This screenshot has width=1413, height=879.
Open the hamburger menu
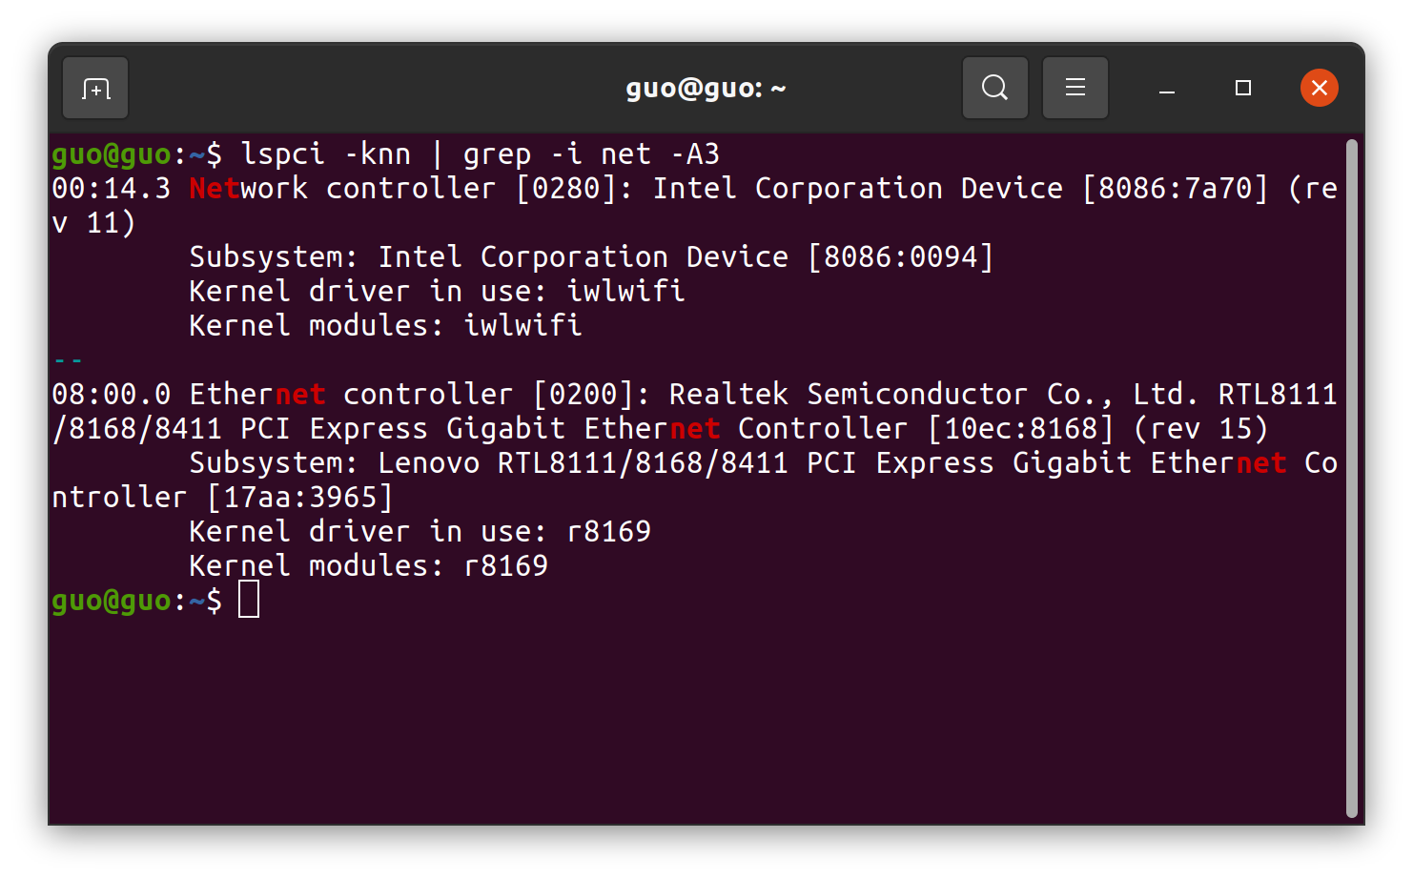(x=1075, y=88)
